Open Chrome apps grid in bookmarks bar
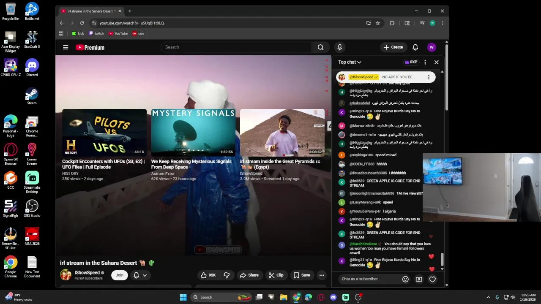This screenshot has height=304, width=541. click(x=61, y=33)
